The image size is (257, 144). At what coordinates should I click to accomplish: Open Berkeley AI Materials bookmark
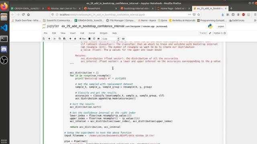182,20
